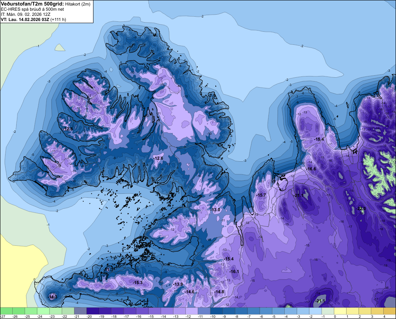Screen dimensions: 396x319
Task: Click the '3' legend scale label
Action: click(x=372, y=317)
